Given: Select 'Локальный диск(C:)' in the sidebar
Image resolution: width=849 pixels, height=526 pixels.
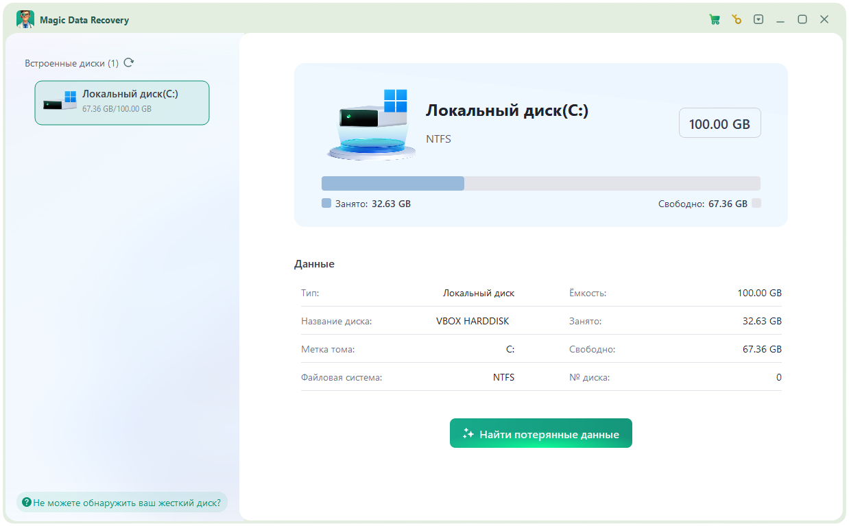Looking at the screenshot, I should pyautogui.click(x=122, y=101).
